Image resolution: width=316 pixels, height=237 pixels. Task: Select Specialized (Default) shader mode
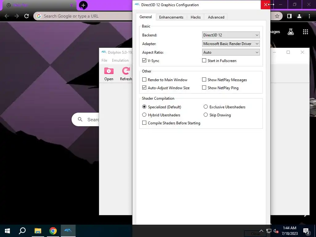pyautogui.click(x=144, y=107)
